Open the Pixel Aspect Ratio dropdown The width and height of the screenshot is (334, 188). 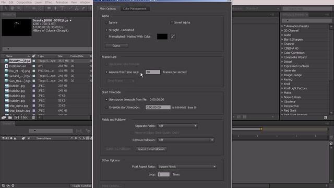(187, 167)
